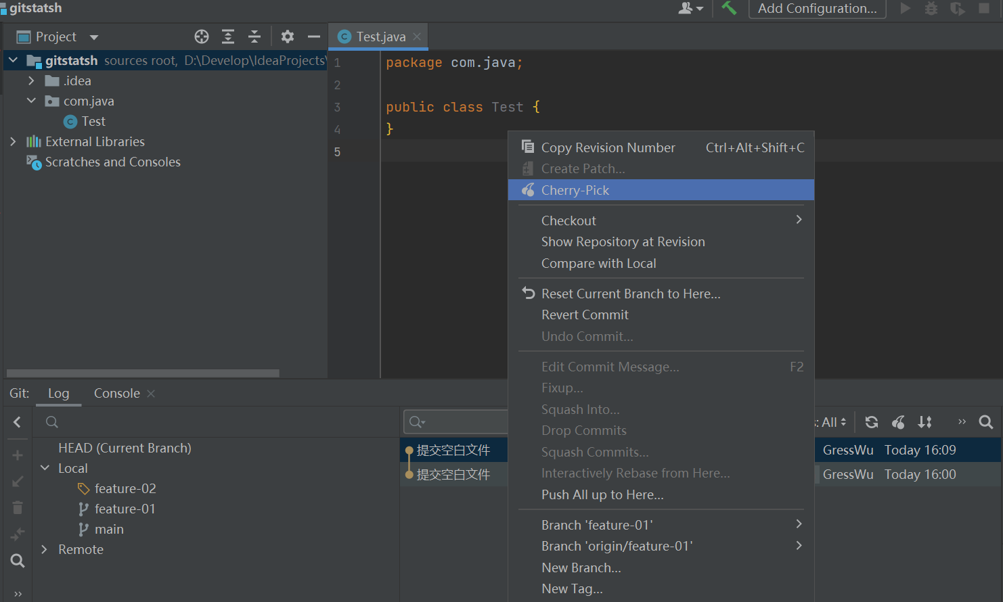Click the branches search magnifier icon
Viewport: 1003px width, 602px height.
point(18,561)
